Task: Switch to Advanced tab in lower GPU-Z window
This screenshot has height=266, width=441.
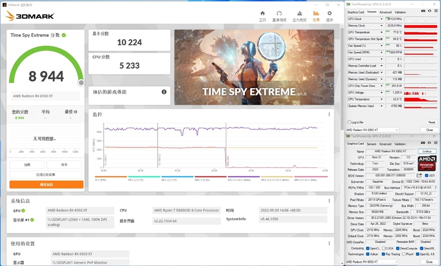Action: (x=385, y=144)
